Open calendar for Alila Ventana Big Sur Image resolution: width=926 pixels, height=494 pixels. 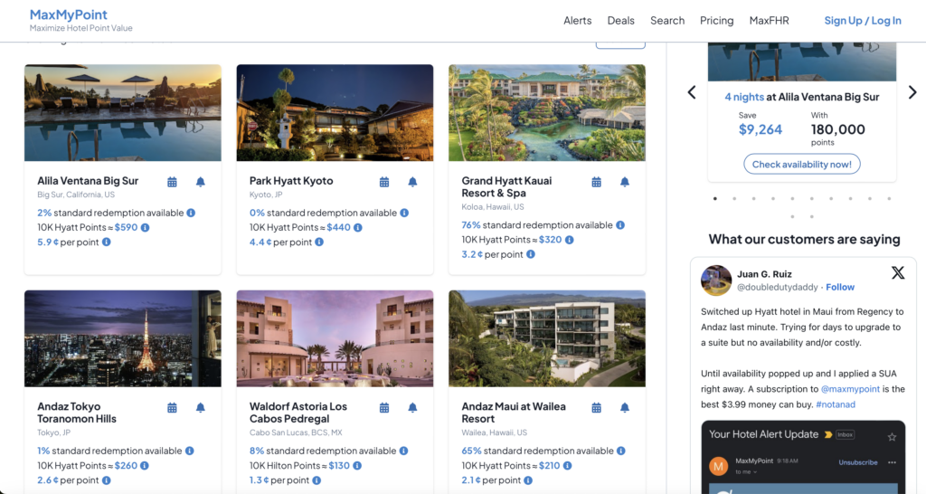pyautogui.click(x=172, y=182)
